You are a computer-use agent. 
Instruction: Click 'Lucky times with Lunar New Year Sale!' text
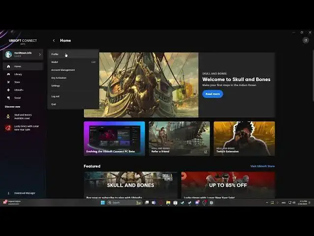tap(26, 128)
